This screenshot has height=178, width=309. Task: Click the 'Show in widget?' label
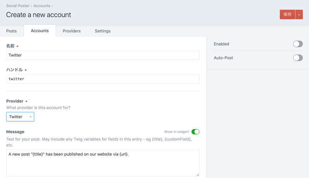click(177, 132)
